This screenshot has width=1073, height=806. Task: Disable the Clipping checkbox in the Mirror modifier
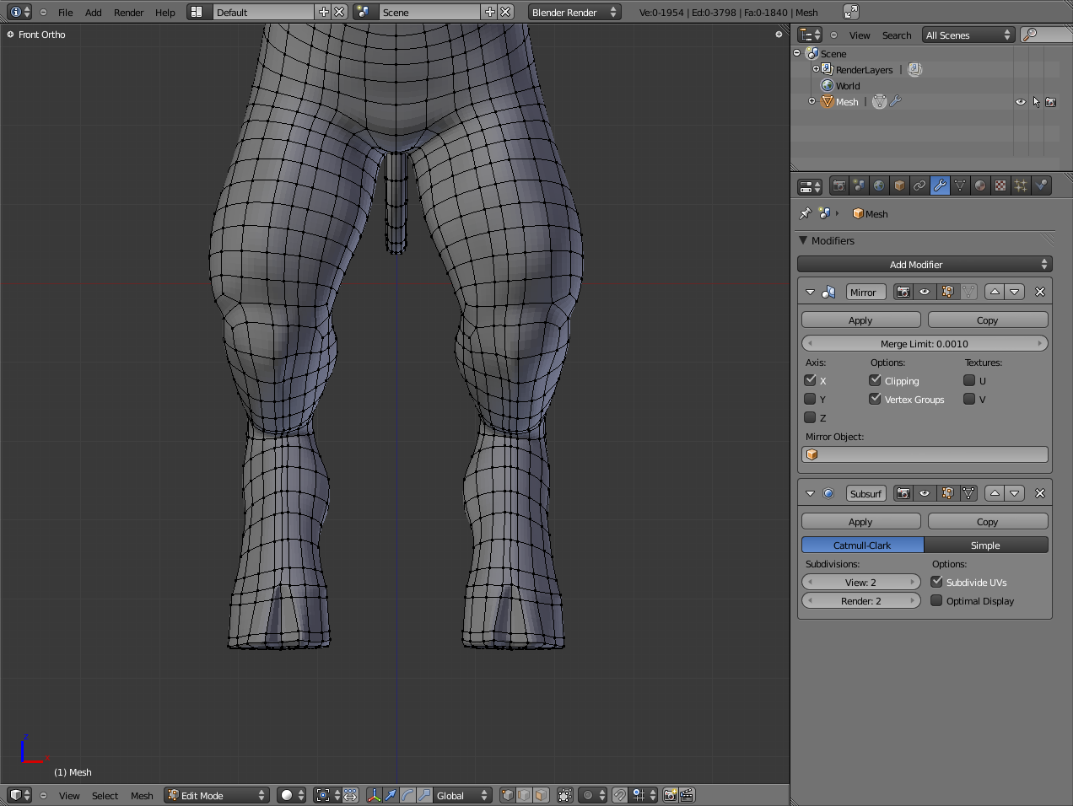[875, 380]
